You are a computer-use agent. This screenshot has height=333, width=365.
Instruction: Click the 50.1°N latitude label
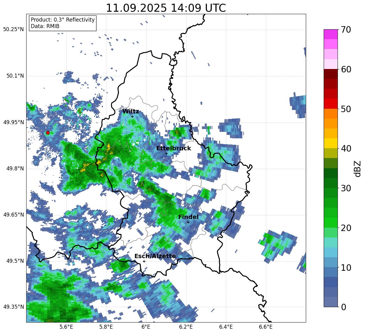[15, 76]
